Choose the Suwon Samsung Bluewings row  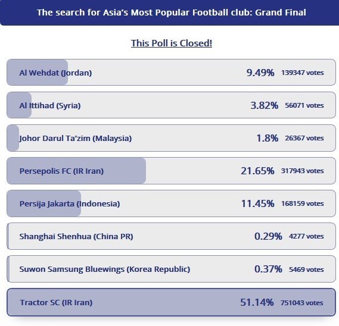[171, 269]
